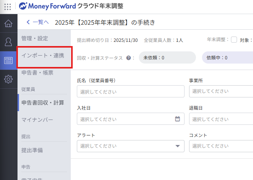The width and height of the screenshot is (253, 180).
Task: Select 管理・設定 in the side menu
Action: point(35,38)
